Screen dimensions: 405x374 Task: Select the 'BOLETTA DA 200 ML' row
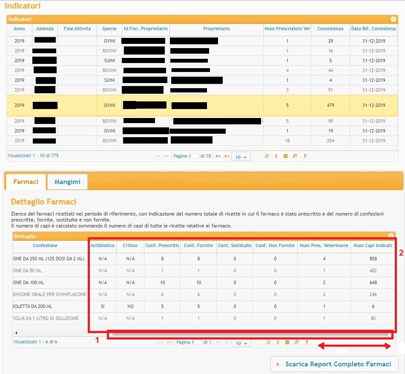click(x=204, y=306)
